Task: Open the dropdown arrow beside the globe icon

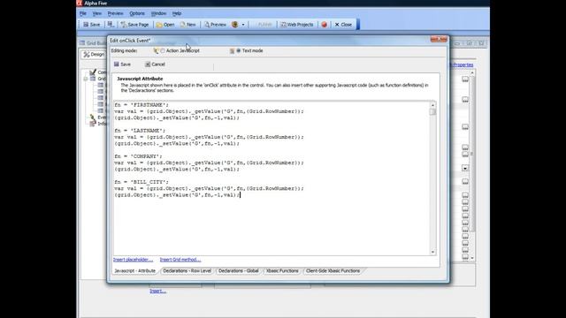Action: click(243, 25)
